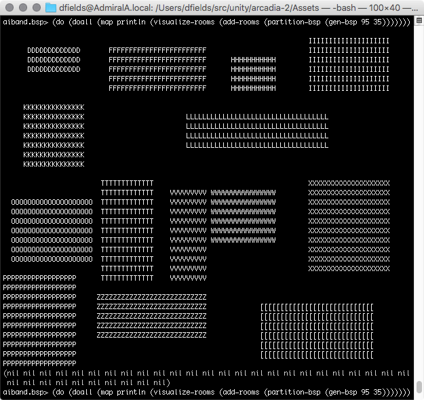Close the terminal window
This screenshot has height=400, width=424.
[9, 7]
